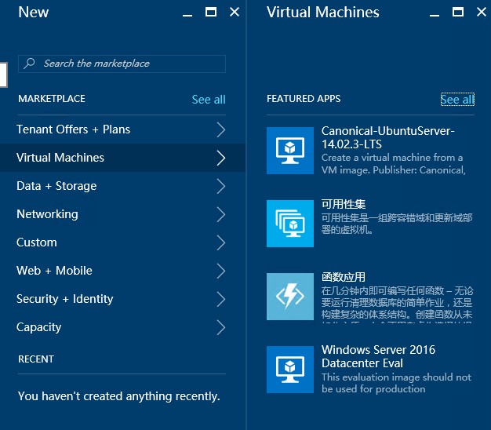Expand the Security + Identity chevron
Image resolution: width=491 pixels, height=430 pixels.
pyautogui.click(x=221, y=299)
